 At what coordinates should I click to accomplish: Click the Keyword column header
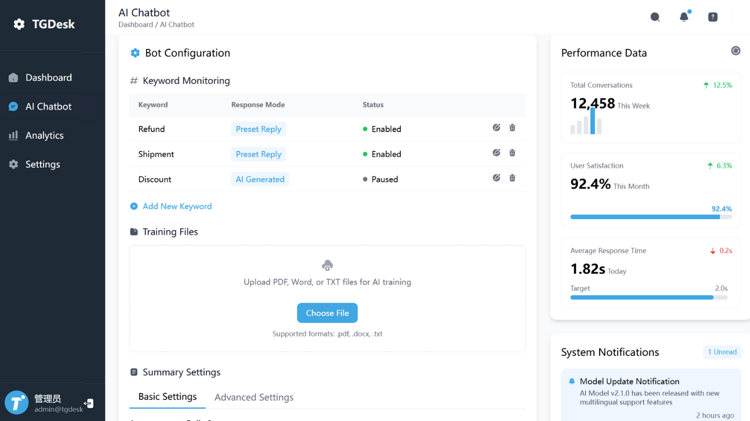153,105
